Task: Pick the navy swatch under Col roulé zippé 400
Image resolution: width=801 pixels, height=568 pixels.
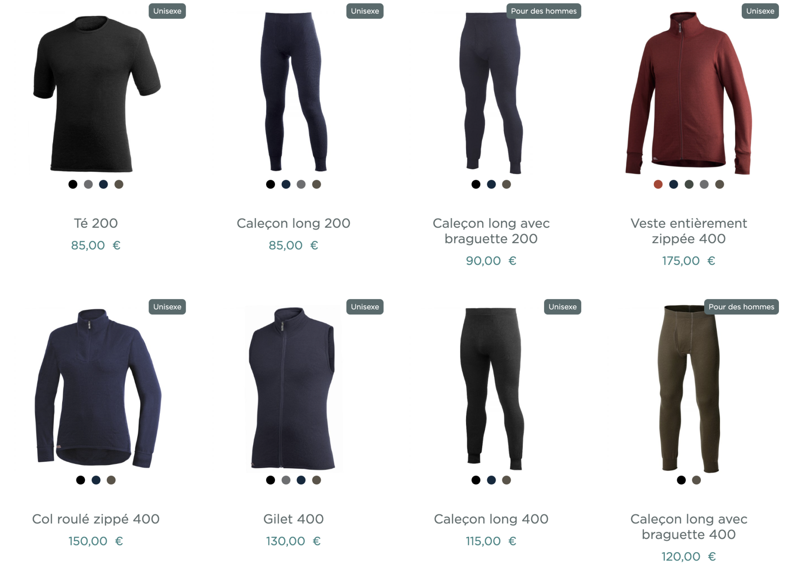Action: (96, 480)
